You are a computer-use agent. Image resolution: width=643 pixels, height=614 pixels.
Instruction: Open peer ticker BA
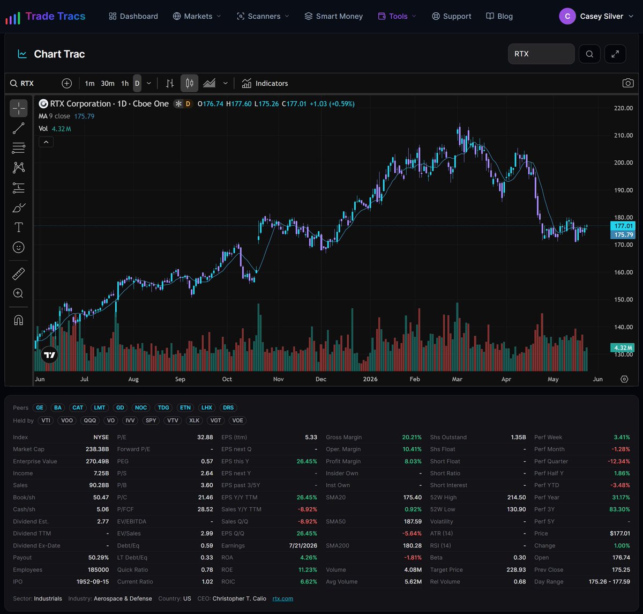click(58, 408)
